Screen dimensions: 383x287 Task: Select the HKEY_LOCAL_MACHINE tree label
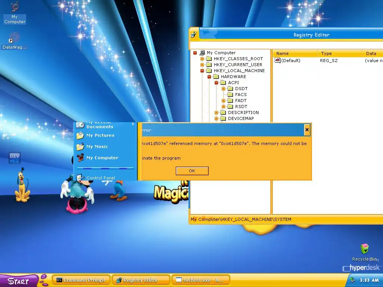pyautogui.click(x=239, y=71)
